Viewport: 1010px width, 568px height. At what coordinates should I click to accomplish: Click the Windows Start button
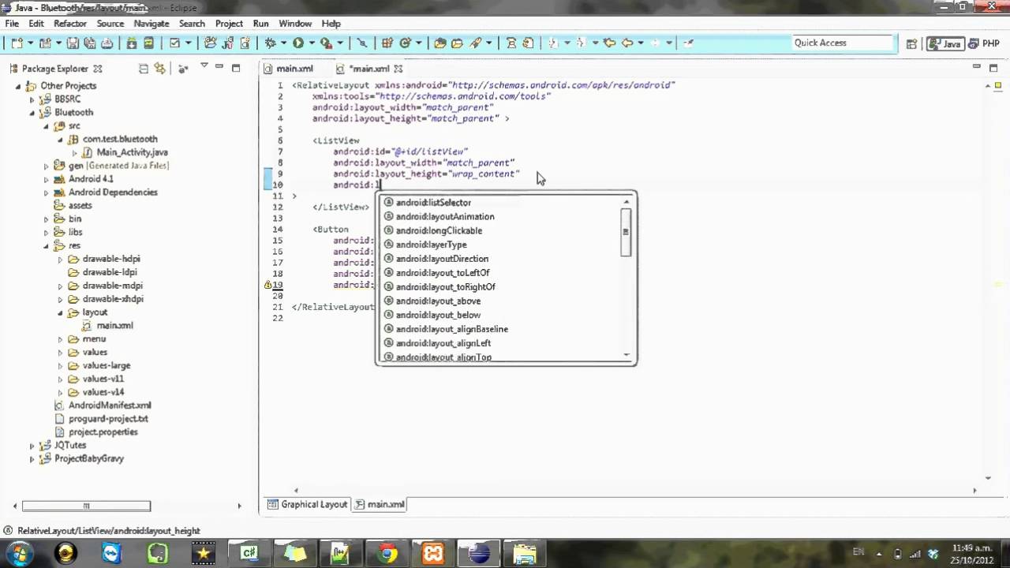pos(18,554)
